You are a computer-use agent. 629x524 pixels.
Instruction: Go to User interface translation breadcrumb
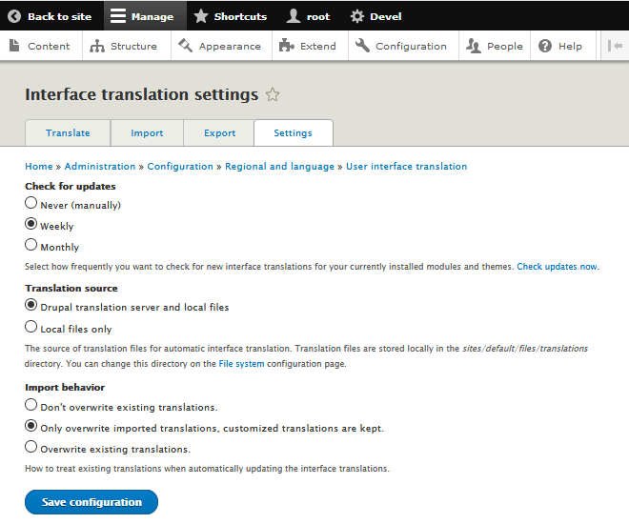[x=407, y=167]
